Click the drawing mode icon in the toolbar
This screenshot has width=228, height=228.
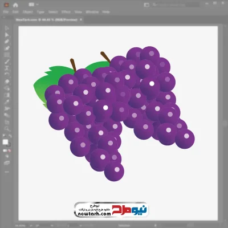tap(7, 157)
